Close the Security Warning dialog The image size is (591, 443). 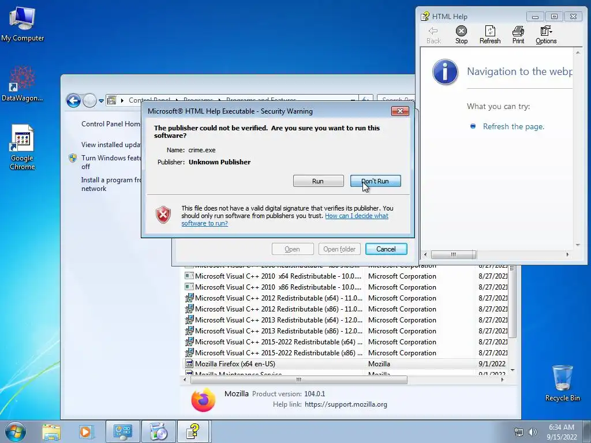(401, 111)
